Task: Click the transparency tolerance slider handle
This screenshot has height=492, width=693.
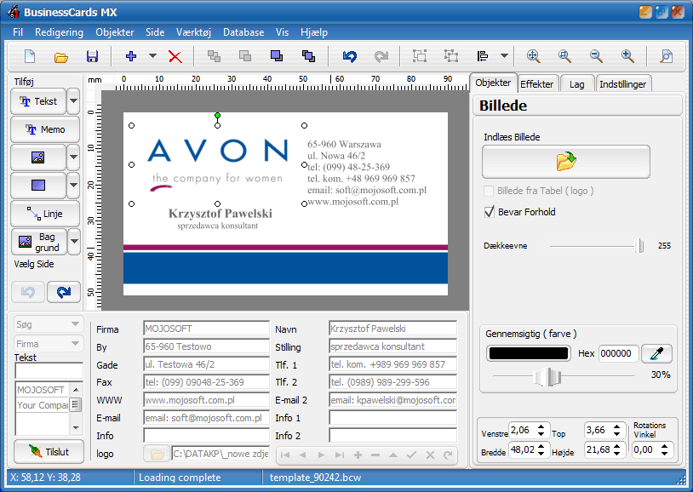Action: pos(548,377)
